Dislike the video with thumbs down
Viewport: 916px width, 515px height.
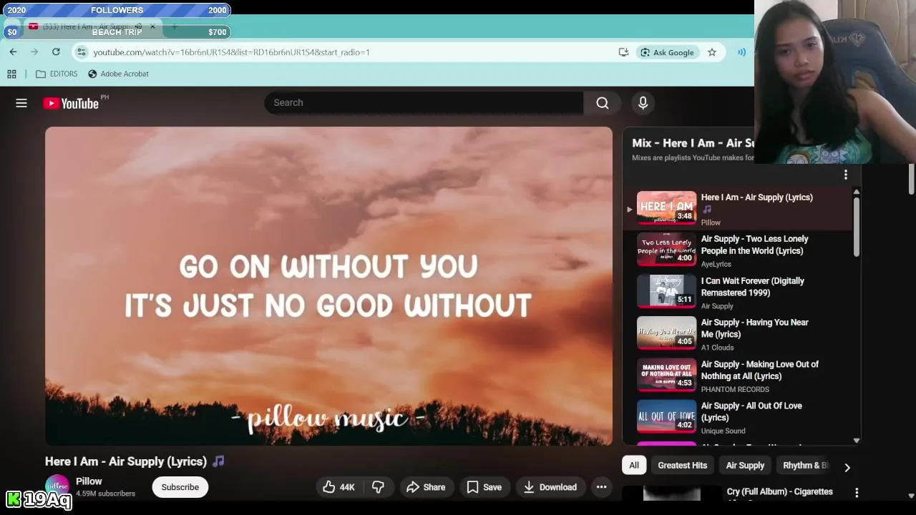[x=378, y=487]
